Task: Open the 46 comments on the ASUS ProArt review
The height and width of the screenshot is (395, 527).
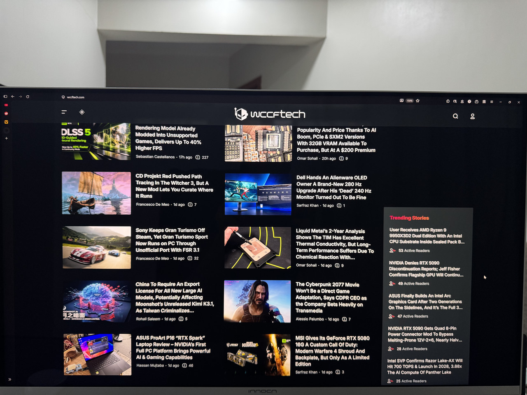Action: tap(188, 365)
